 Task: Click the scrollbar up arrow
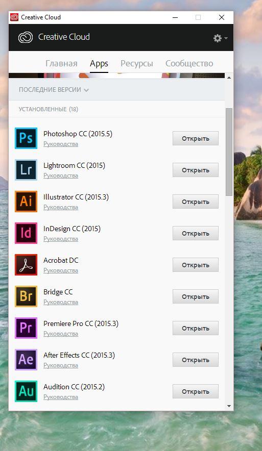(x=229, y=78)
